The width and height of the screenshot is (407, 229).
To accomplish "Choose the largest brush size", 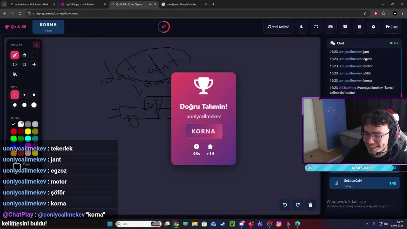I will [x=34, y=105].
